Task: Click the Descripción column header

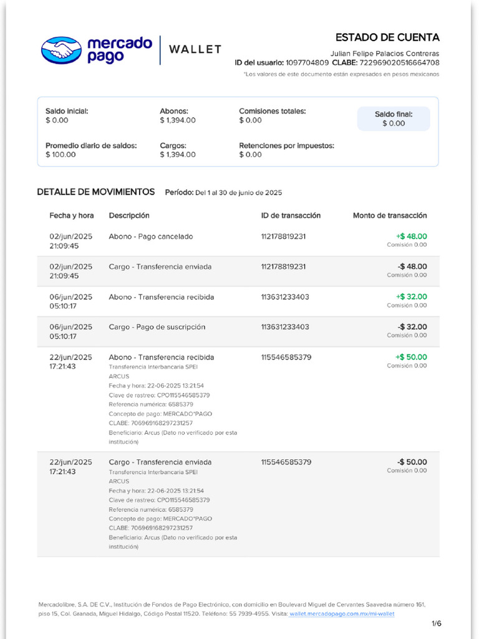Action: tap(129, 215)
